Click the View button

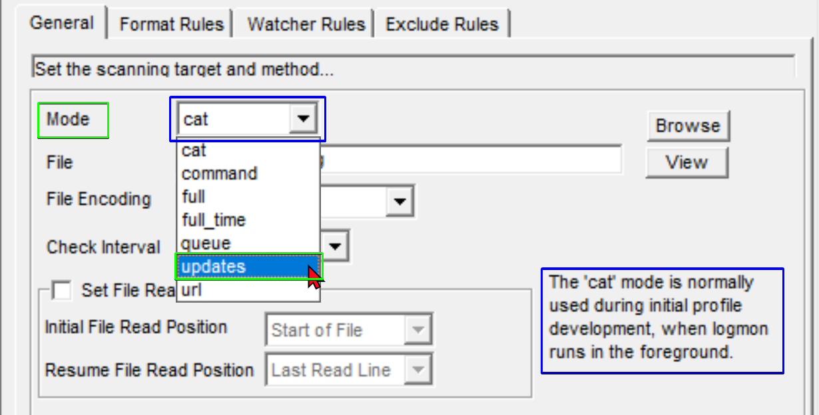click(x=686, y=163)
